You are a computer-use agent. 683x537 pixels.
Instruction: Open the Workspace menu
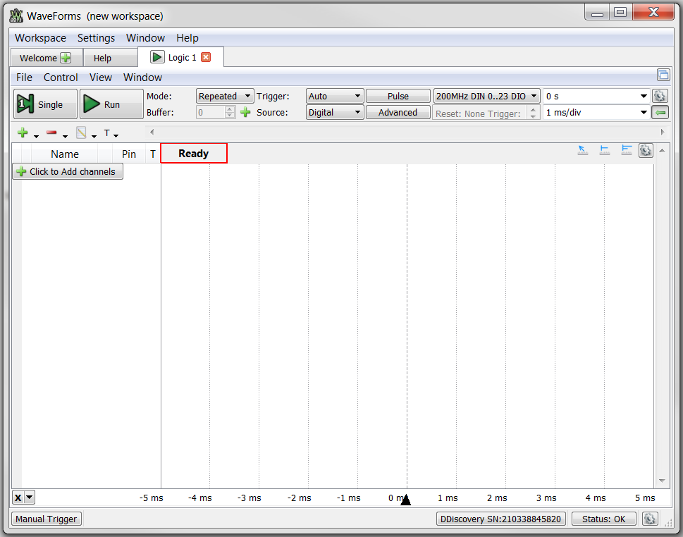pyautogui.click(x=40, y=38)
